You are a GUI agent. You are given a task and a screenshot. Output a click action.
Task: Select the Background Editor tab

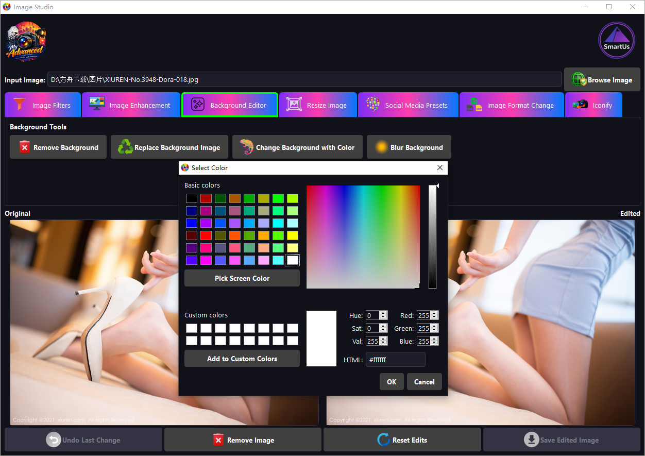coord(230,105)
